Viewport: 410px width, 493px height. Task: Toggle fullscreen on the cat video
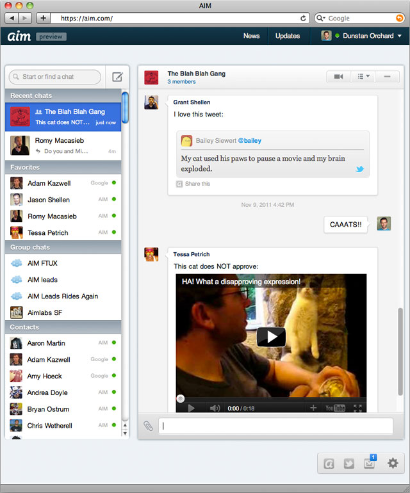tap(357, 408)
